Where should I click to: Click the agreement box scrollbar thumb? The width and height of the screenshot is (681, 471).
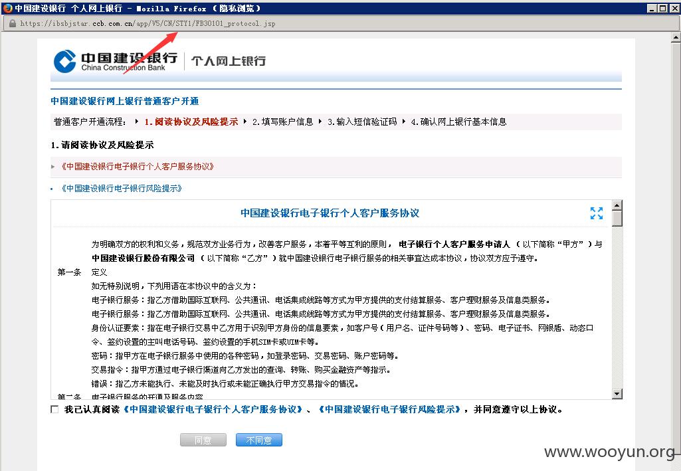(617, 219)
